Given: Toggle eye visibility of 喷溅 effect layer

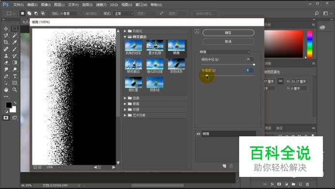Looking at the screenshot, I should tap(198, 134).
